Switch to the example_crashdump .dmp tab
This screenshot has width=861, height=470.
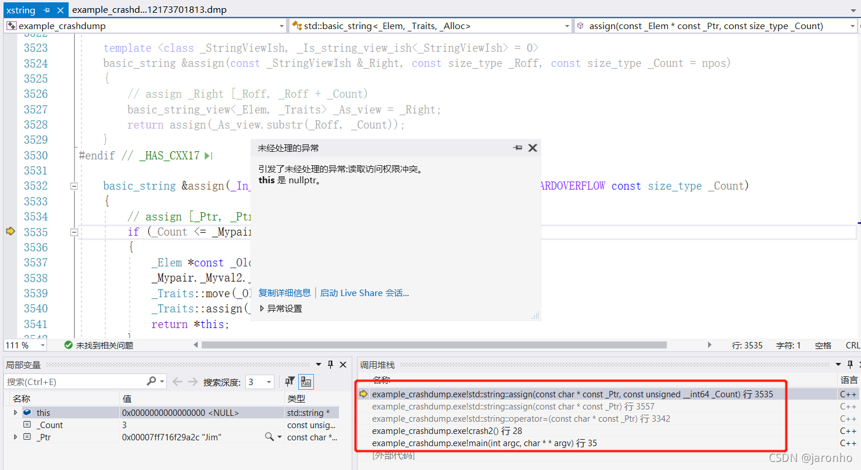tap(149, 10)
